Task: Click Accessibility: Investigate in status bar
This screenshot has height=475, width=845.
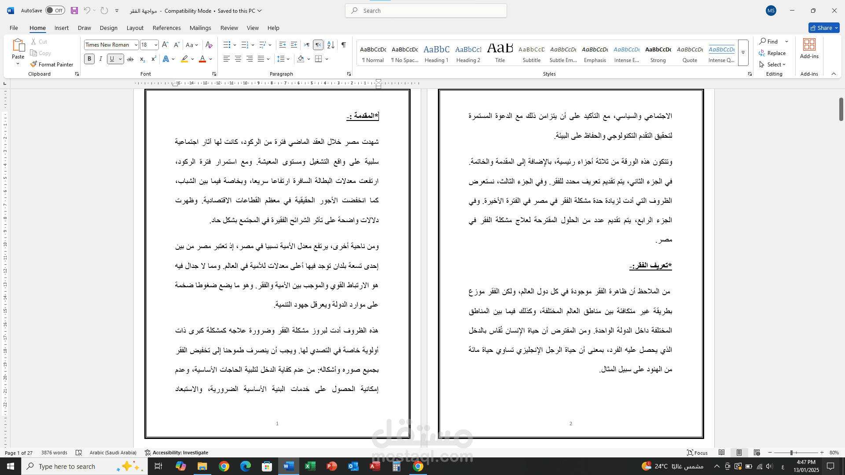Action: [176, 453]
